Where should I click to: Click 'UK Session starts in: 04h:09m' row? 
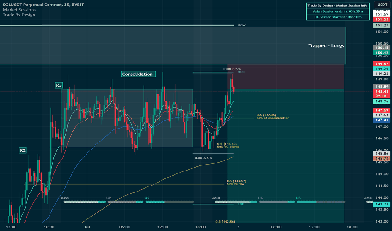point(337,17)
